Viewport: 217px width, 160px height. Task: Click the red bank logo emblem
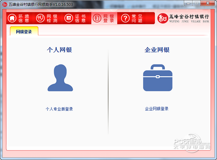(x=163, y=18)
